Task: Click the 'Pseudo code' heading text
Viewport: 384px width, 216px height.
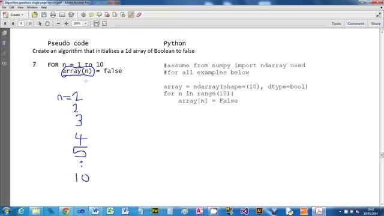Action: (x=68, y=43)
